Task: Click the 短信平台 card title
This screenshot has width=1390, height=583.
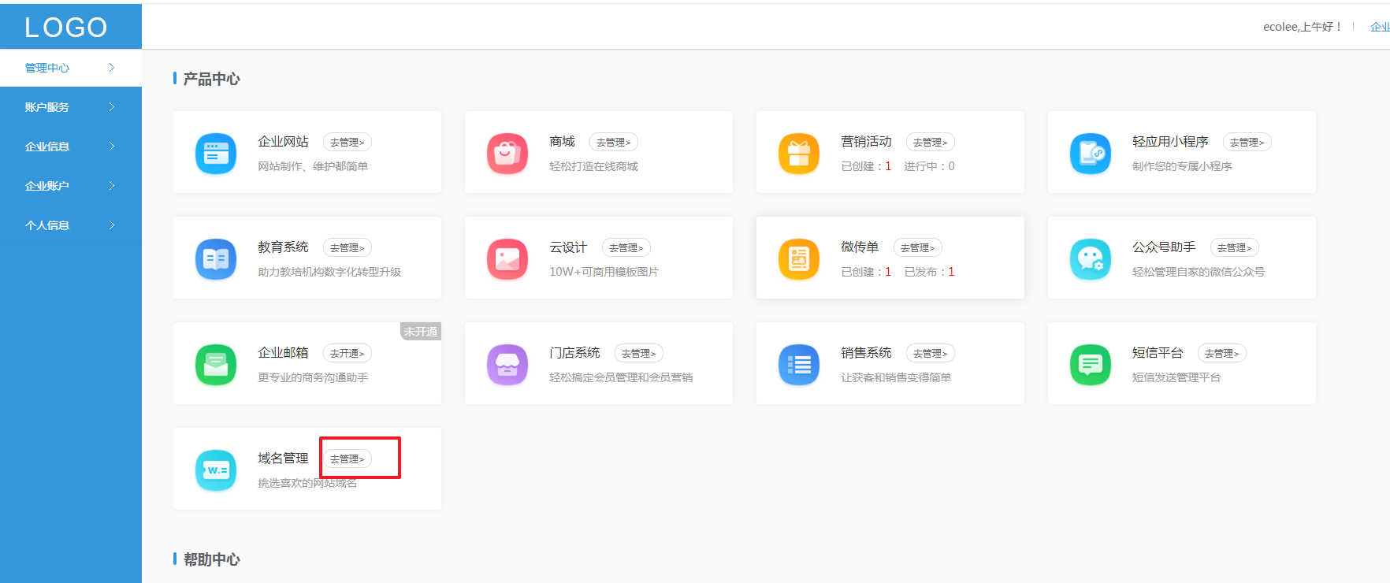Action: coord(1158,353)
